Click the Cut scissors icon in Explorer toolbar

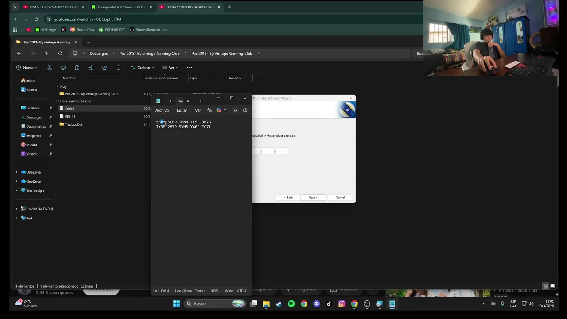[50, 67]
